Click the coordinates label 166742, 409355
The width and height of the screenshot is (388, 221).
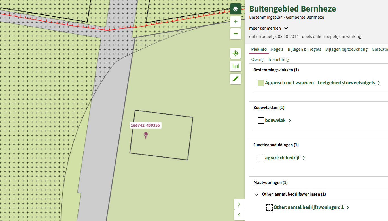coord(145,125)
